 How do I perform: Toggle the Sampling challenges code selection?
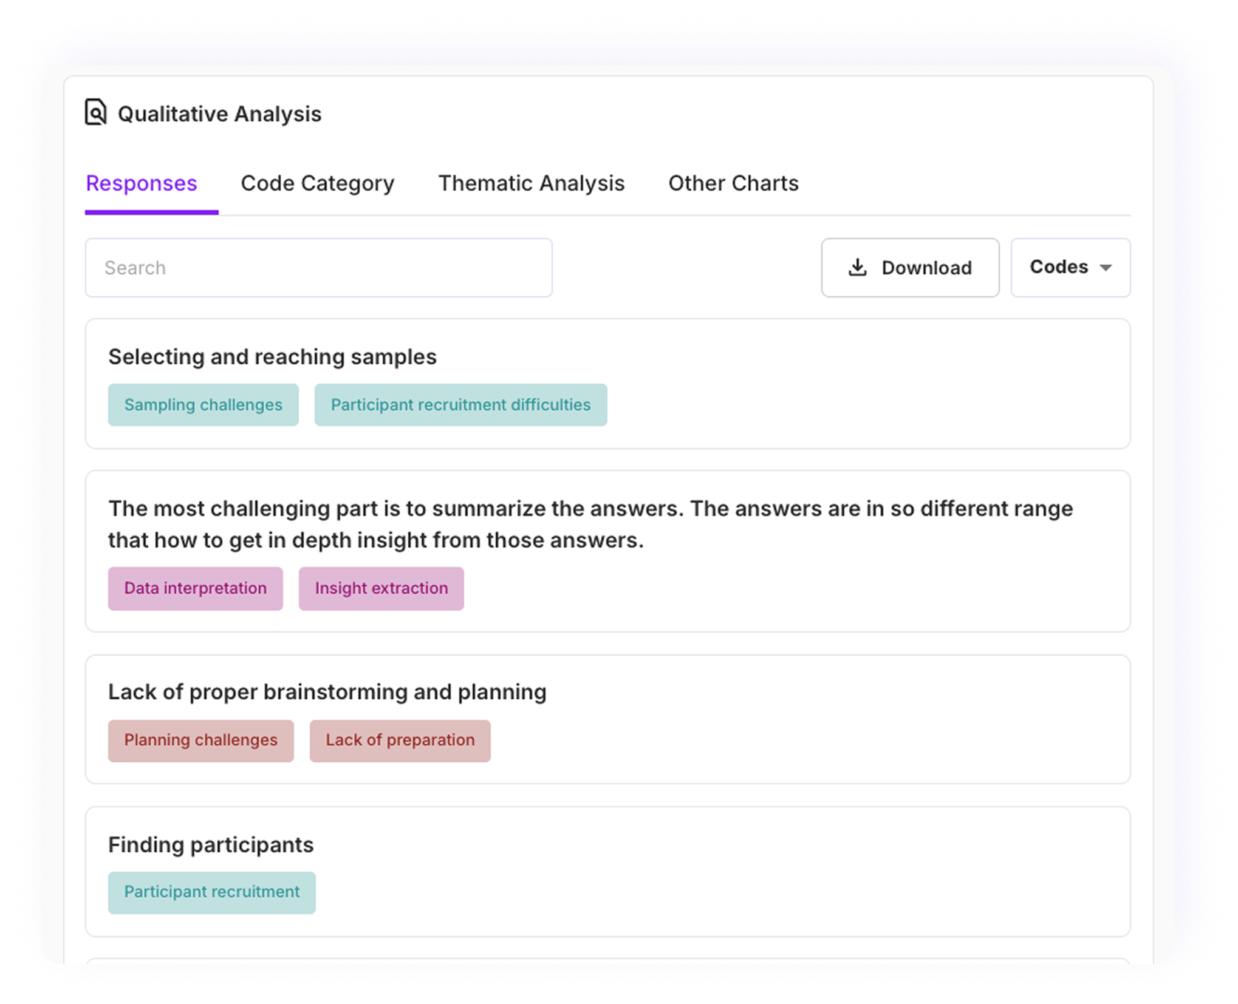click(203, 405)
